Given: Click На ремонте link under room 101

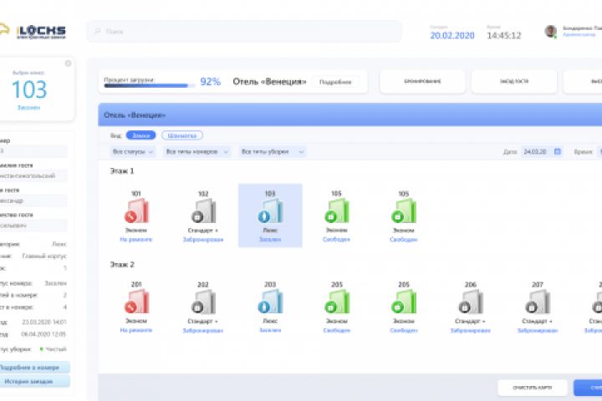Looking at the screenshot, I should tap(136, 240).
